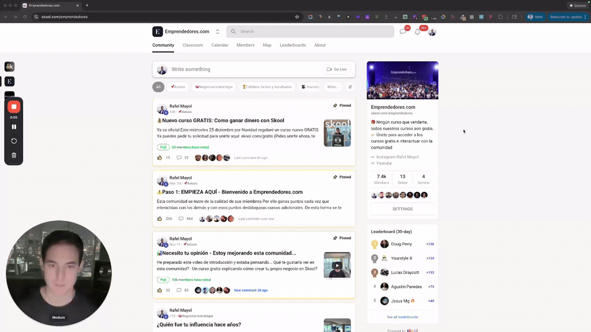
Task: Open comments on Nuevo curso GRATIS post
Action: pyautogui.click(x=182, y=158)
